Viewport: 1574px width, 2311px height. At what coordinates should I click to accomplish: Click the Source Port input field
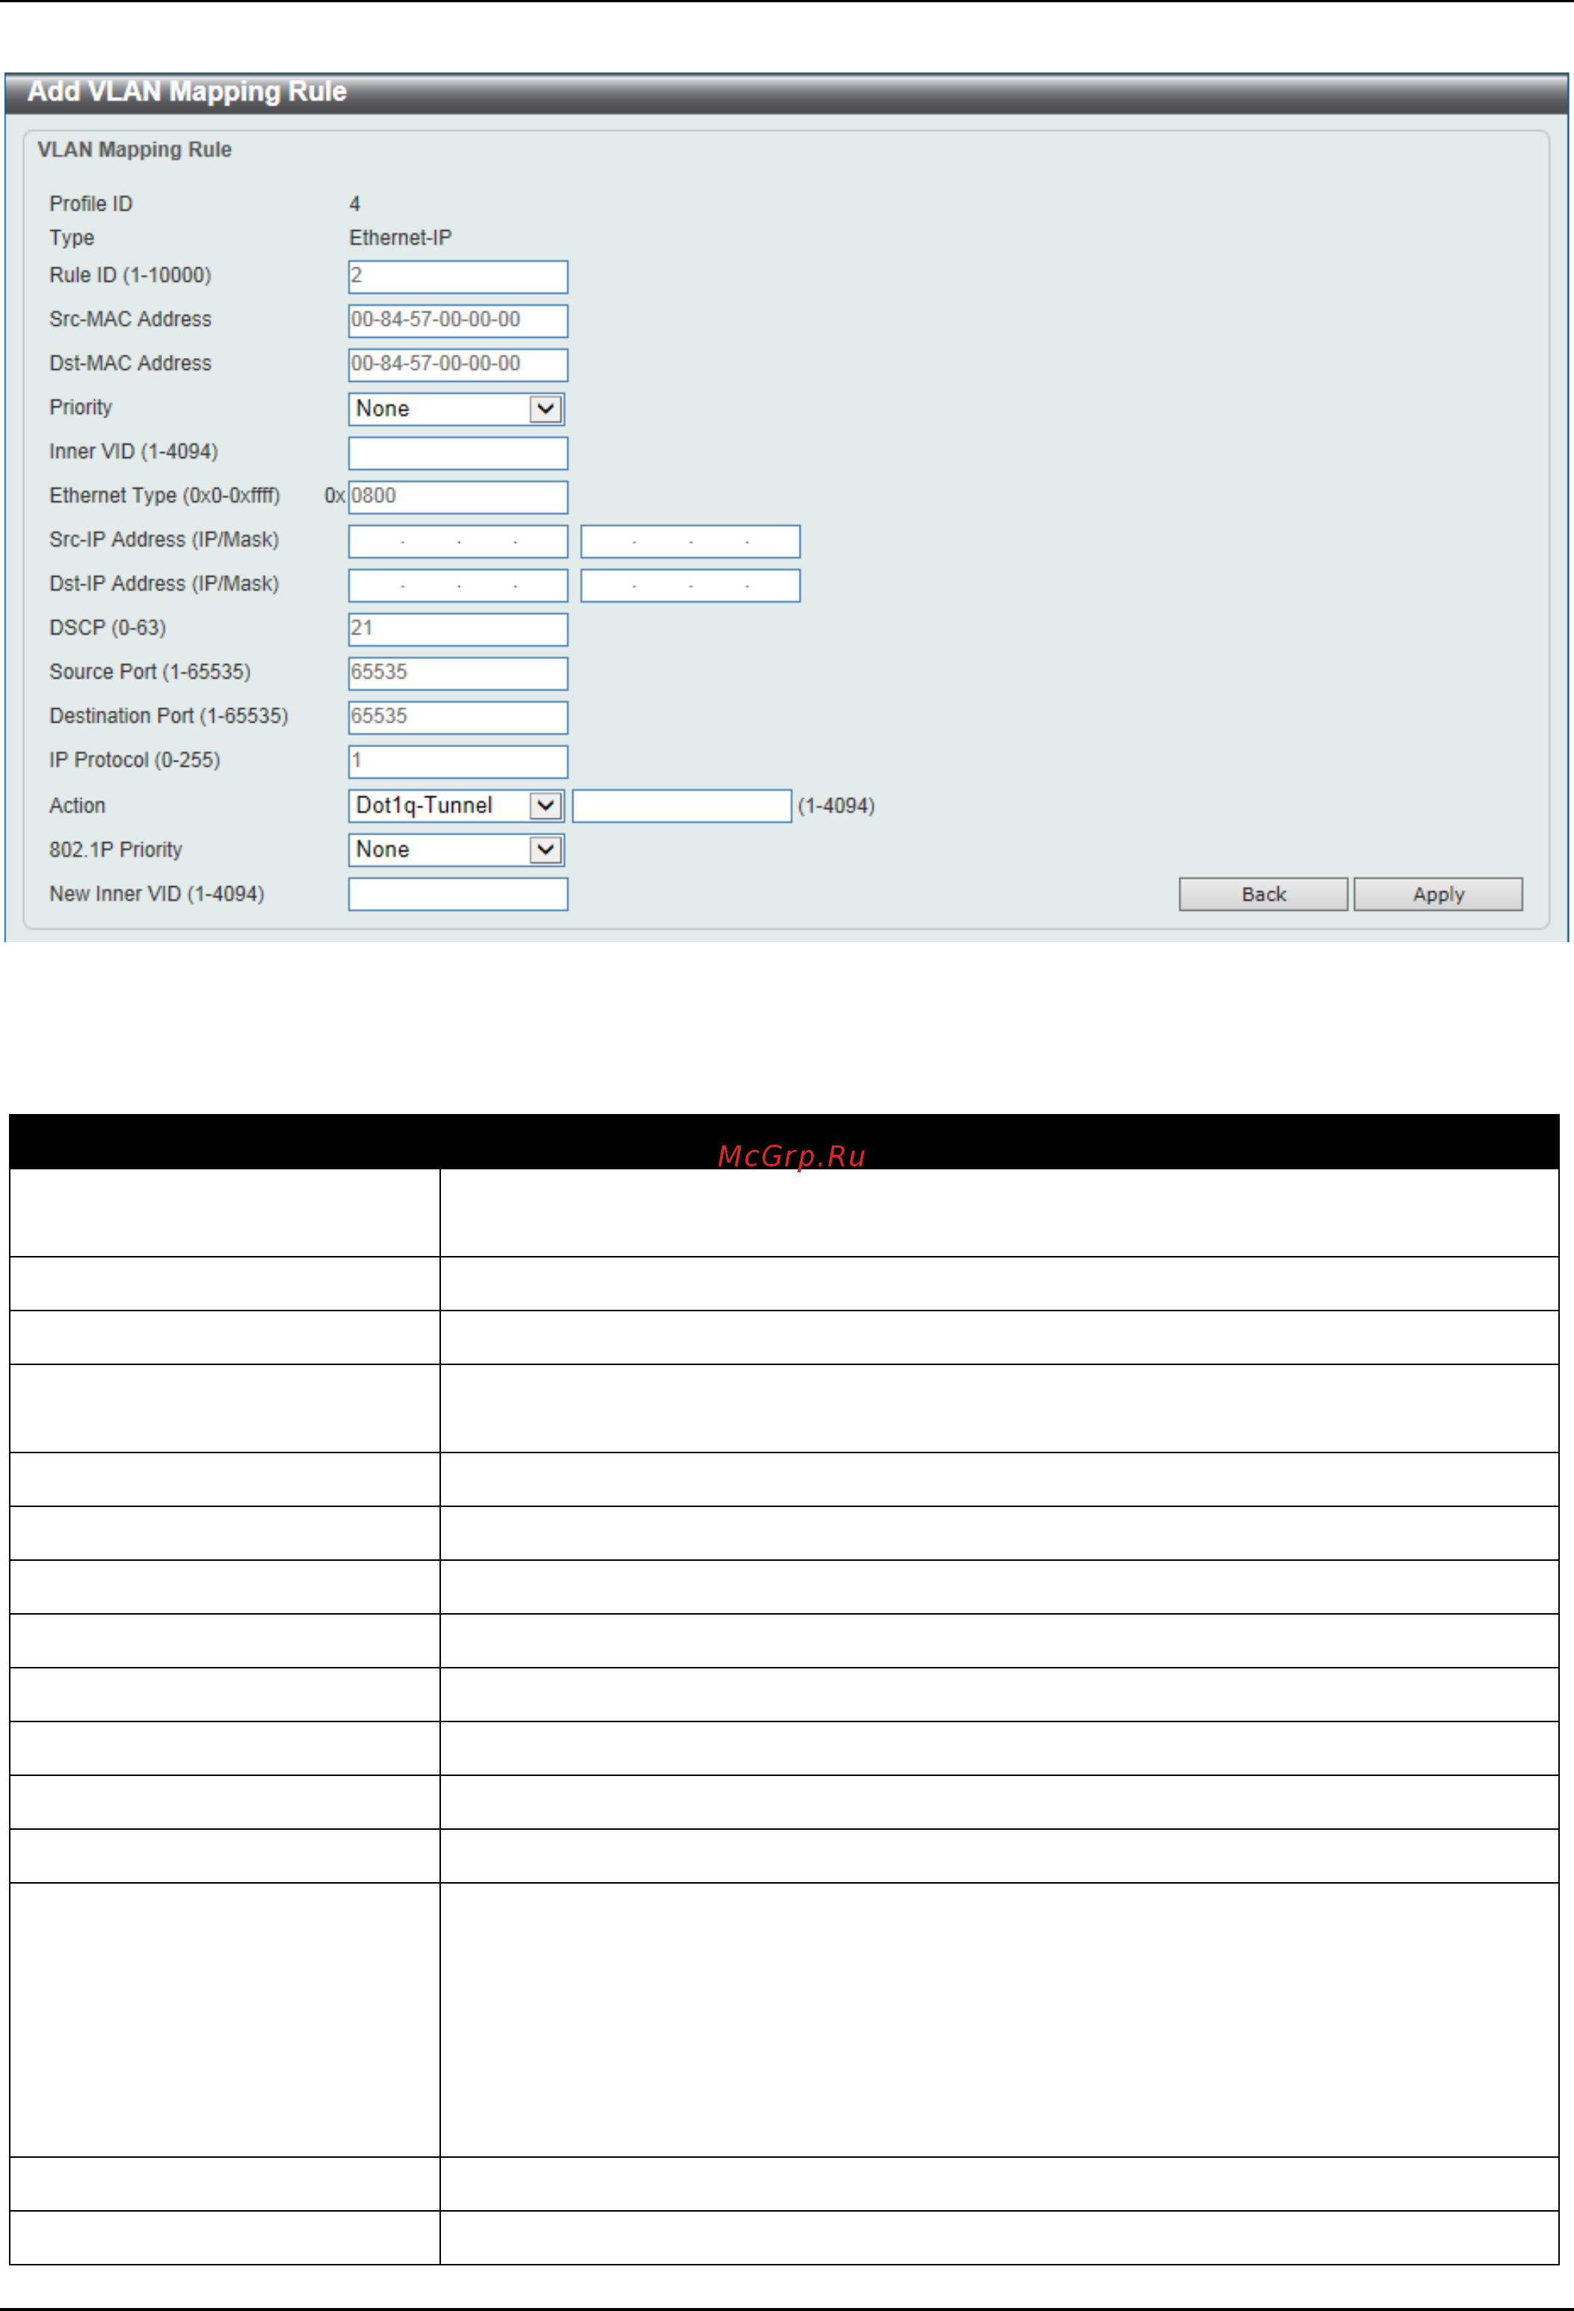(457, 673)
